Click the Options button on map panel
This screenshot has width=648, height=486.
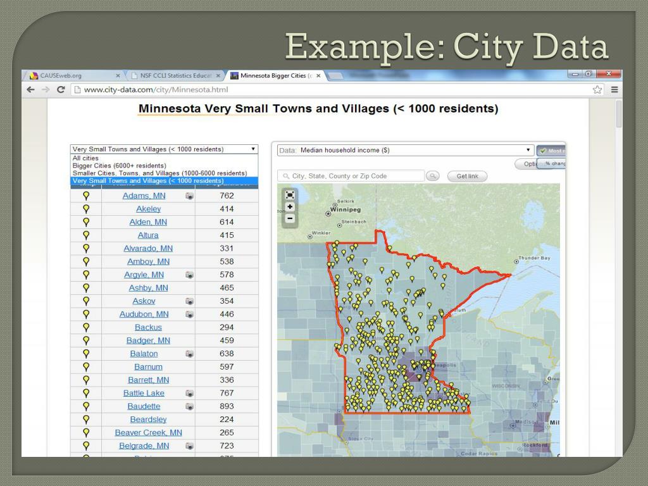point(527,164)
